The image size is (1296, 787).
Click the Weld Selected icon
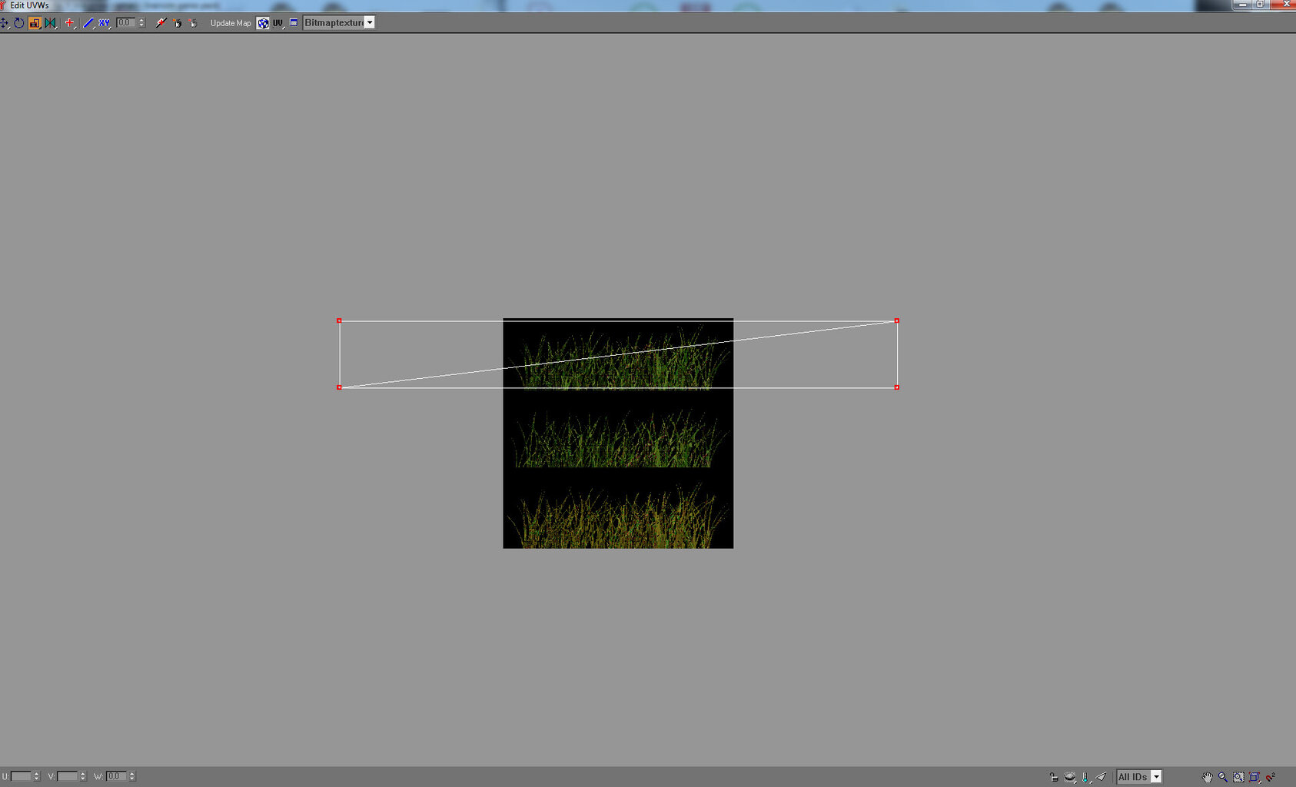[x=178, y=23]
